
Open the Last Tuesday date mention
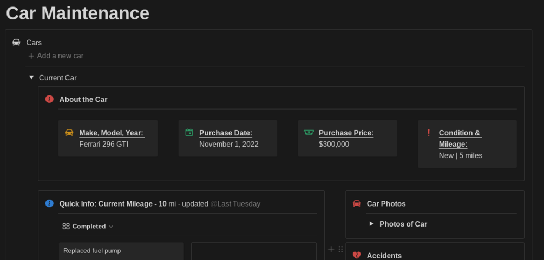click(235, 204)
